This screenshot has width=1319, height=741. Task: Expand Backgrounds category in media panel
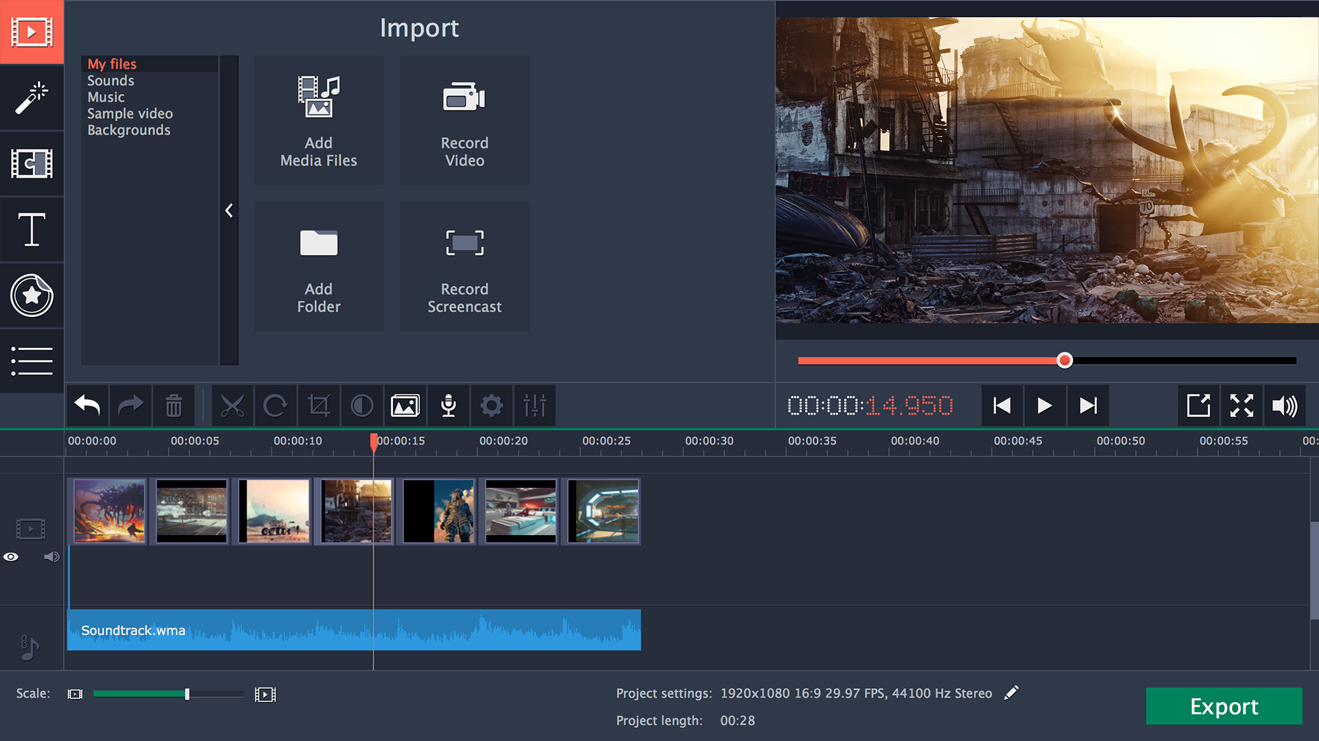[x=128, y=130]
